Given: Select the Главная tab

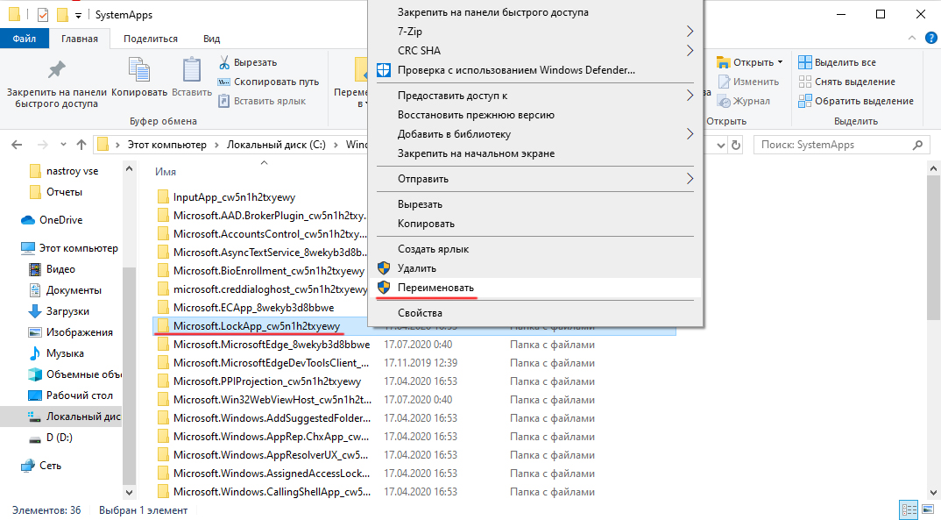Looking at the screenshot, I should pos(79,39).
